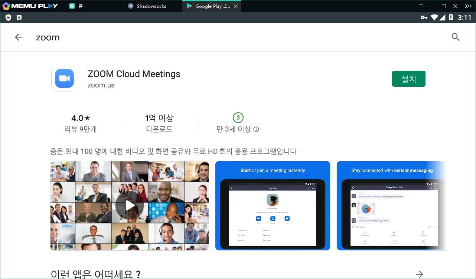
Task: Click the VPN key status icon
Action: [424, 17]
